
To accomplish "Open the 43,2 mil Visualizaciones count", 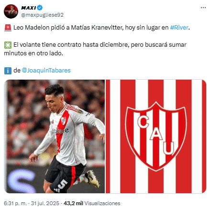I will (x=92, y=203).
